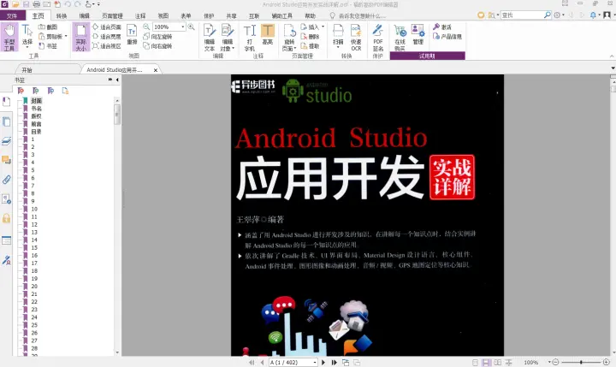The height and width of the screenshot is (367, 616).
Task: Select bookmark 15
Action: (34, 247)
